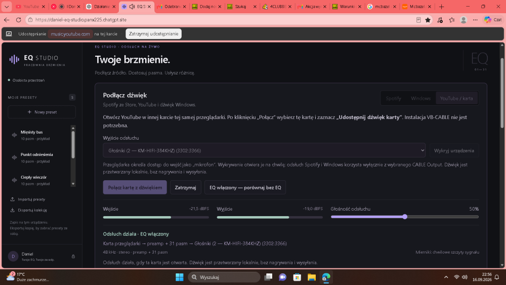
Task: Show hidden icons in system tray
Action: (446, 277)
